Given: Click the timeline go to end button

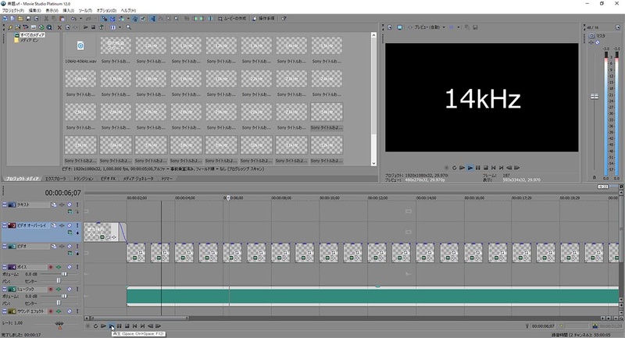Looking at the screenshot, I should tap(142, 326).
